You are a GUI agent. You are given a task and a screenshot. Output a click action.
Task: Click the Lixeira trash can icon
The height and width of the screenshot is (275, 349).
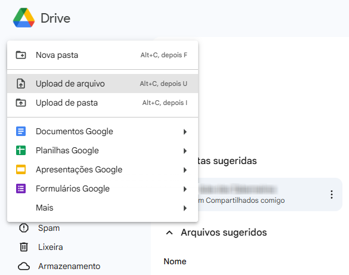24,247
